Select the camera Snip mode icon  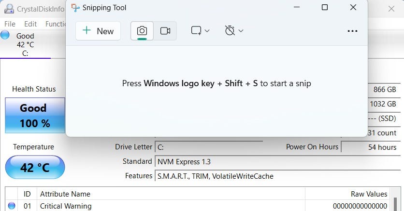tap(142, 31)
